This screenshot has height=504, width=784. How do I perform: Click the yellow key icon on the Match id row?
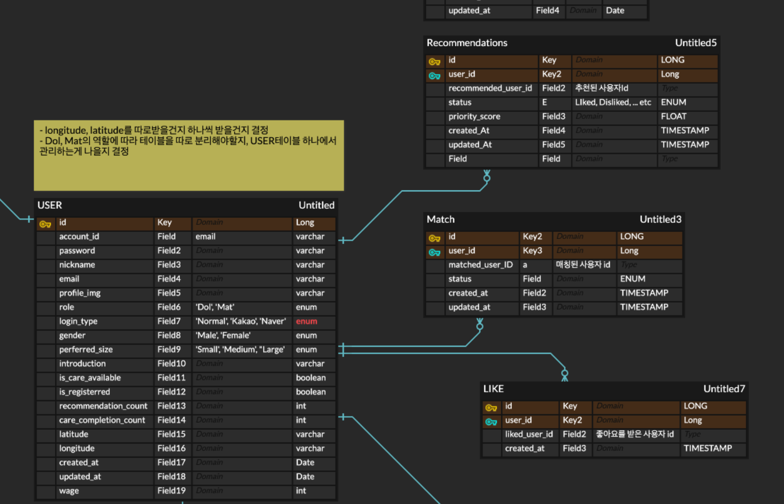point(434,238)
